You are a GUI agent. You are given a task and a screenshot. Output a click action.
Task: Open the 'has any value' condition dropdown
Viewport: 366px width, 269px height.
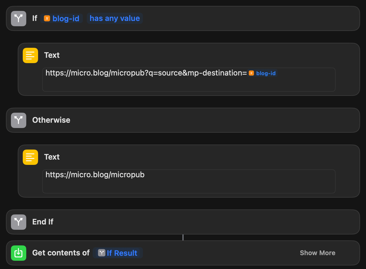click(x=115, y=18)
